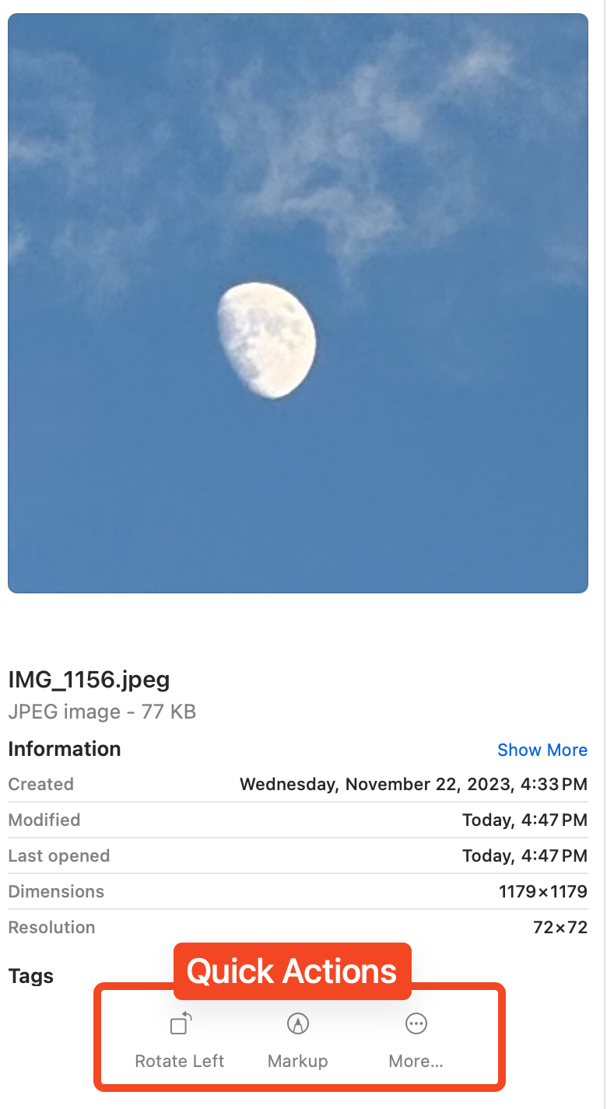Click the moon photo preview

point(298,303)
